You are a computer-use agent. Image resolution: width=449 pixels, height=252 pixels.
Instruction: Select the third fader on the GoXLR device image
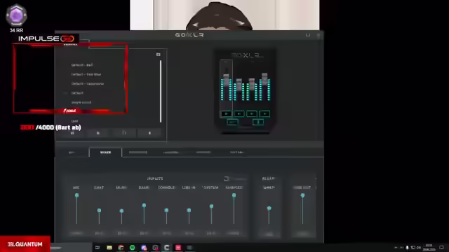coord(252,84)
